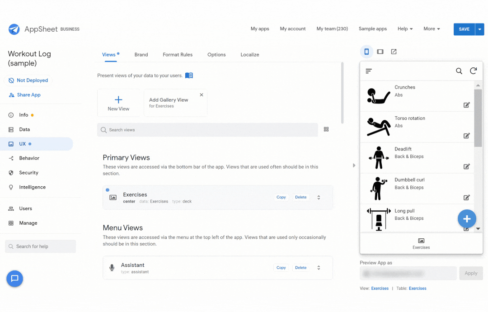The image size is (488, 312).
Task: Open Long pull exercise thumbnail
Action: [x=379, y=219]
